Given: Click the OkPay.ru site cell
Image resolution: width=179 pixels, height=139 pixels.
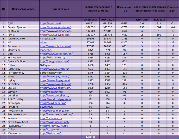Looking at the screenshot, I should (60, 65).
